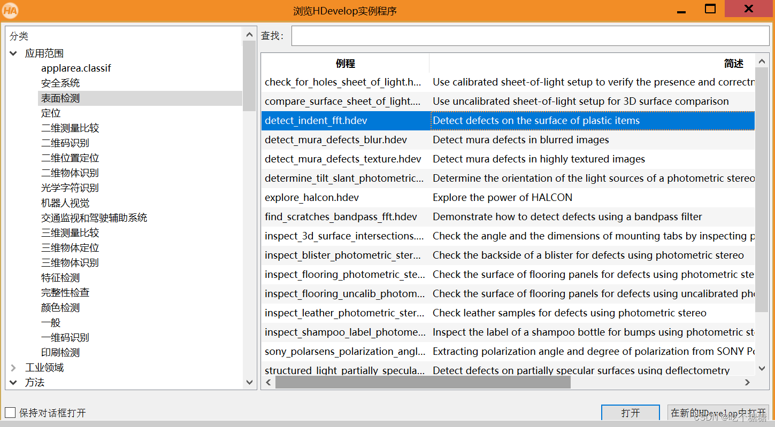Click example list vertical scroll-down arrow

pyautogui.click(x=762, y=369)
